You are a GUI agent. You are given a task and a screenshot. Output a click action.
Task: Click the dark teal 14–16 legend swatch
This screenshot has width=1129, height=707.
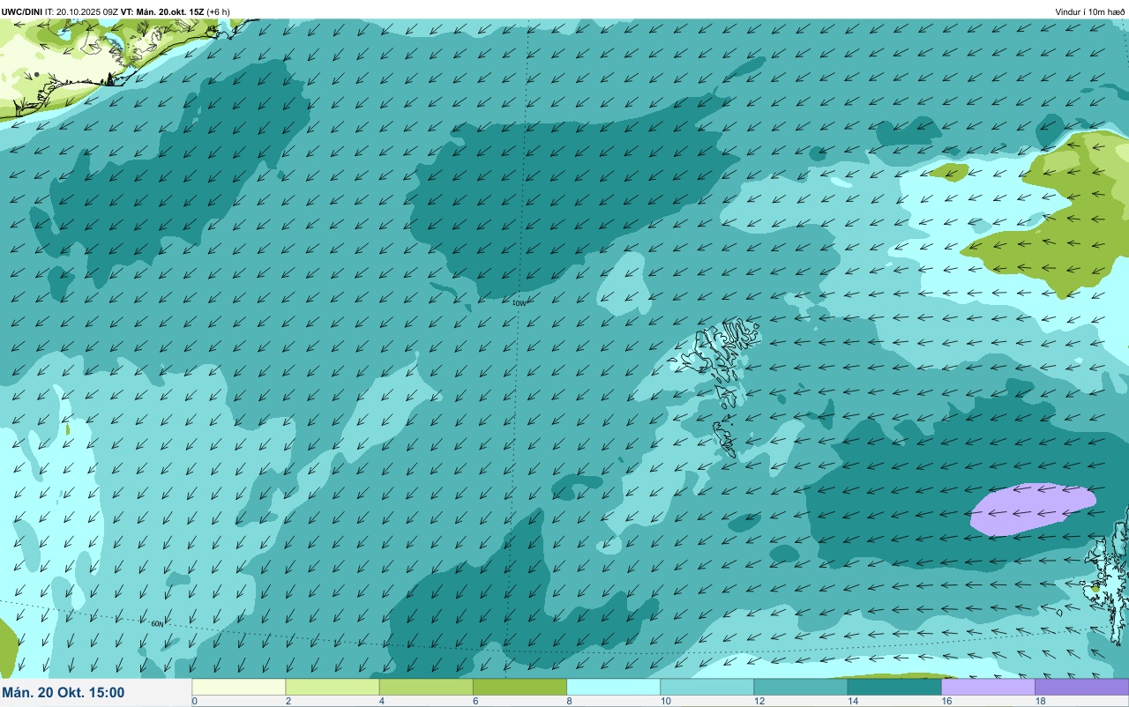894,687
